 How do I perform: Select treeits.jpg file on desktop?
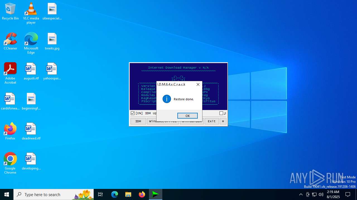click(x=52, y=41)
